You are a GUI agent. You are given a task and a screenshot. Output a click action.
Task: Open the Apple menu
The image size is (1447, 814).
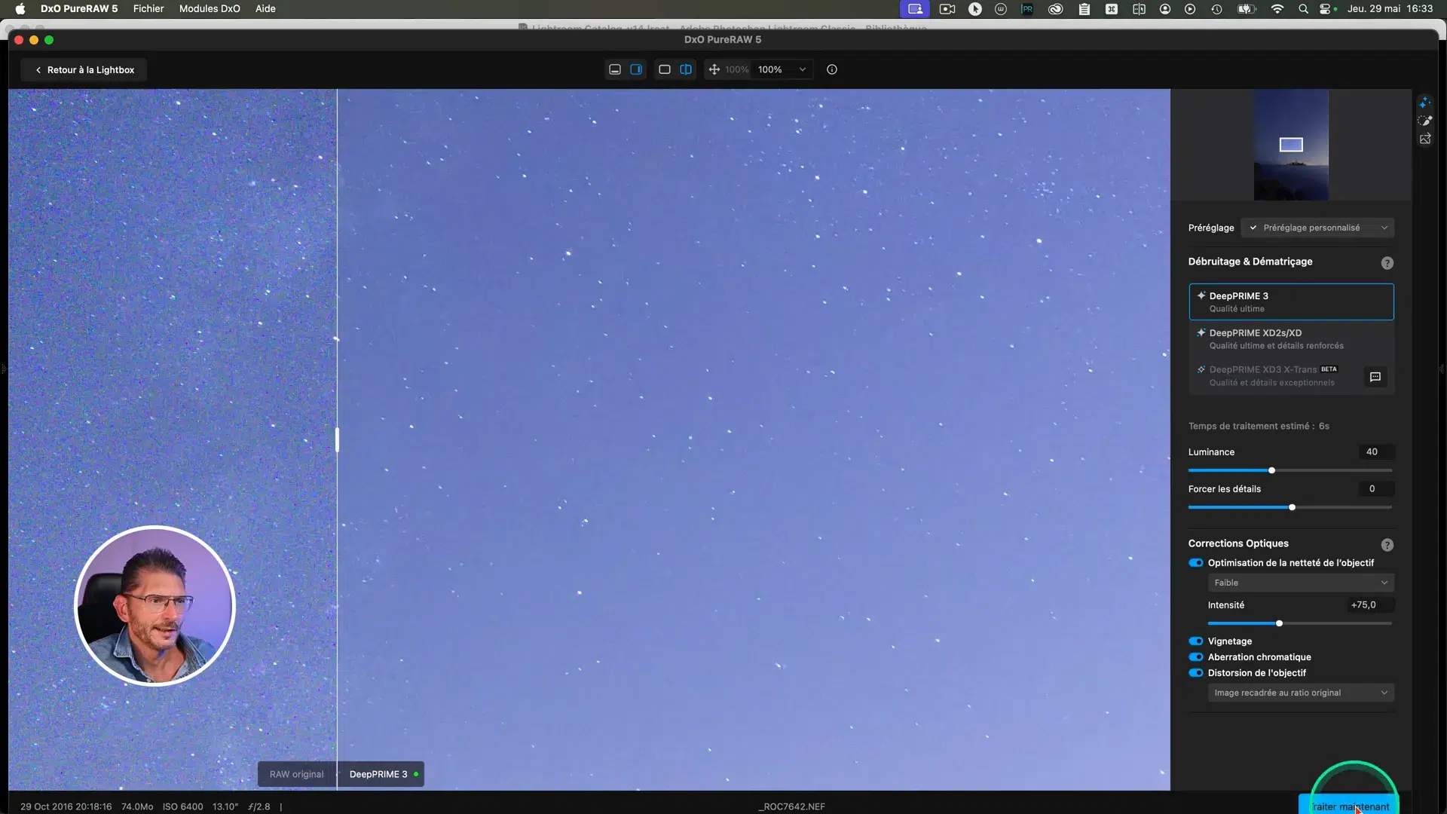(20, 9)
